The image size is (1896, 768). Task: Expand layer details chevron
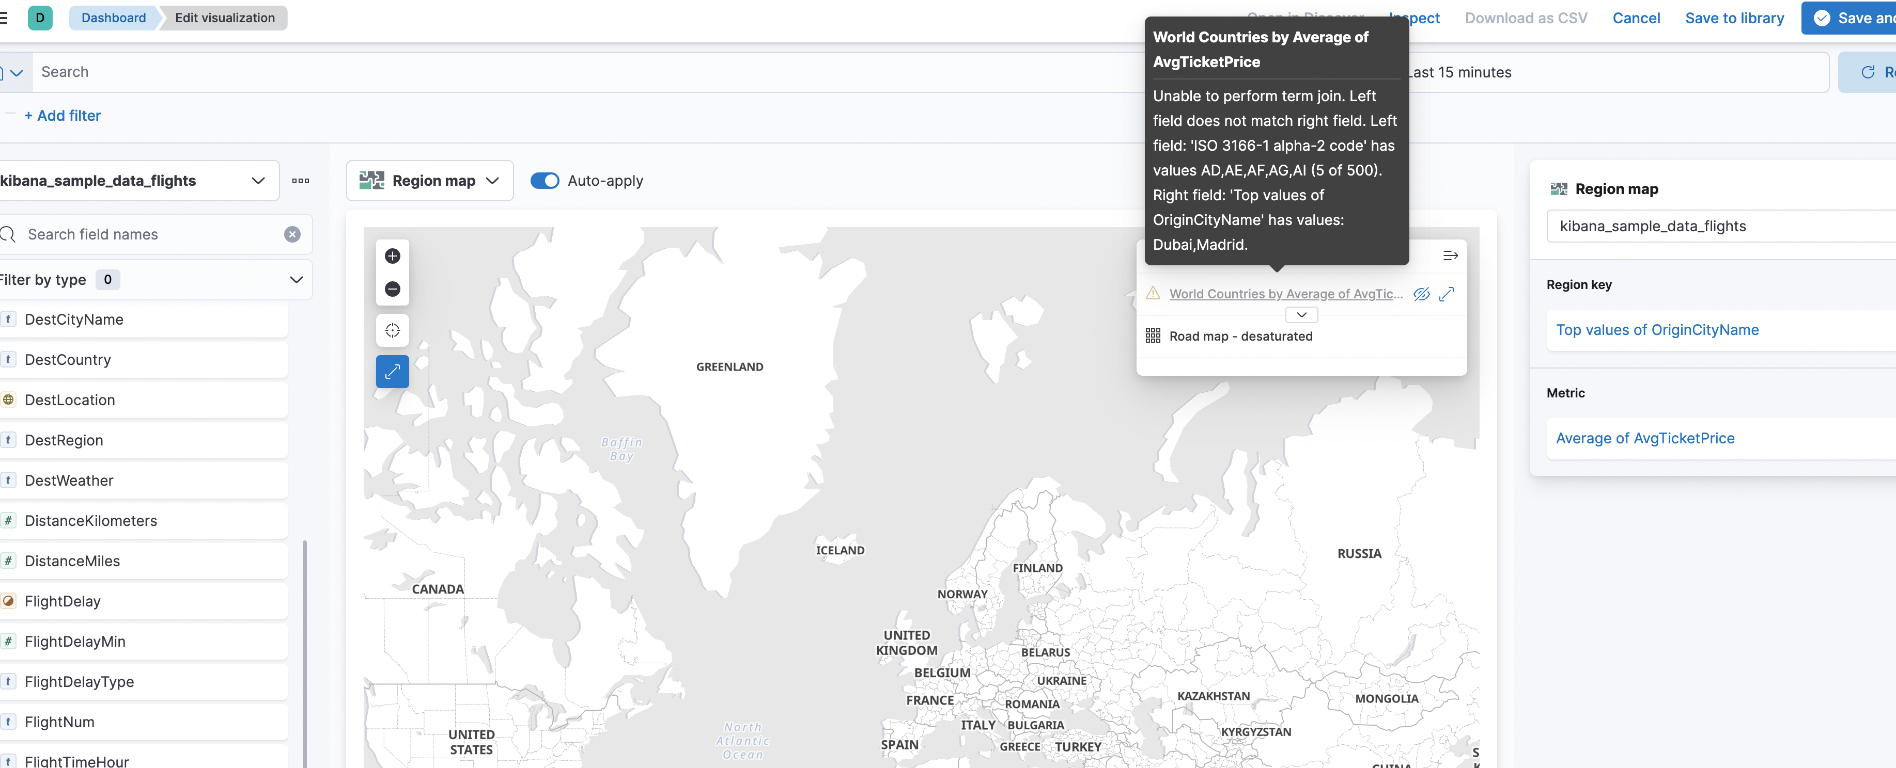pos(1301,315)
